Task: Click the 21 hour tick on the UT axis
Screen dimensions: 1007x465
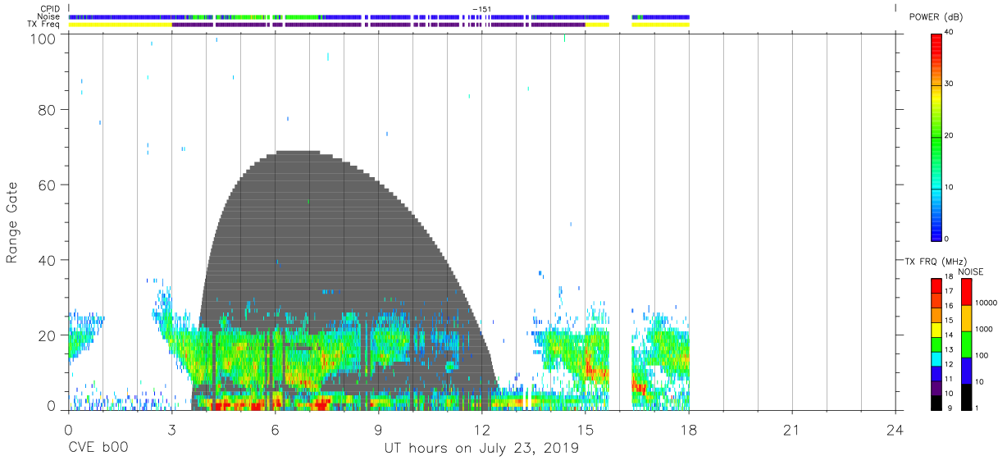Action: 791,429
